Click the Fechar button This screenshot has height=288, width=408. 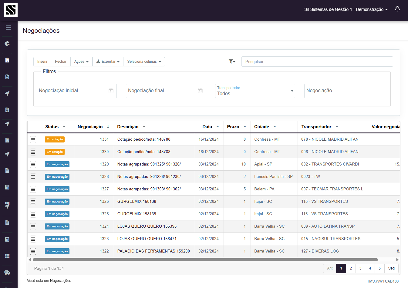coord(61,62)
